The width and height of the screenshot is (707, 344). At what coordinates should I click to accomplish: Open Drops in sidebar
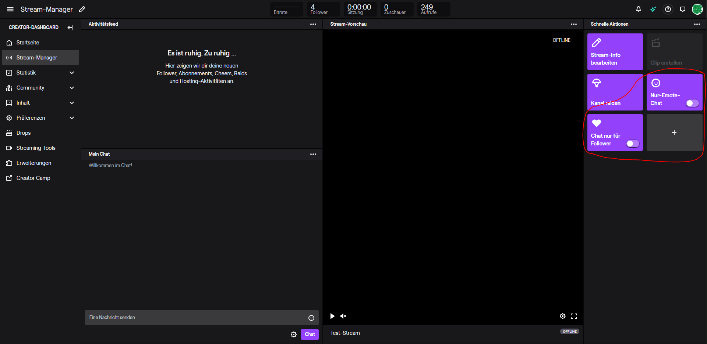click(x=40, y=133)
